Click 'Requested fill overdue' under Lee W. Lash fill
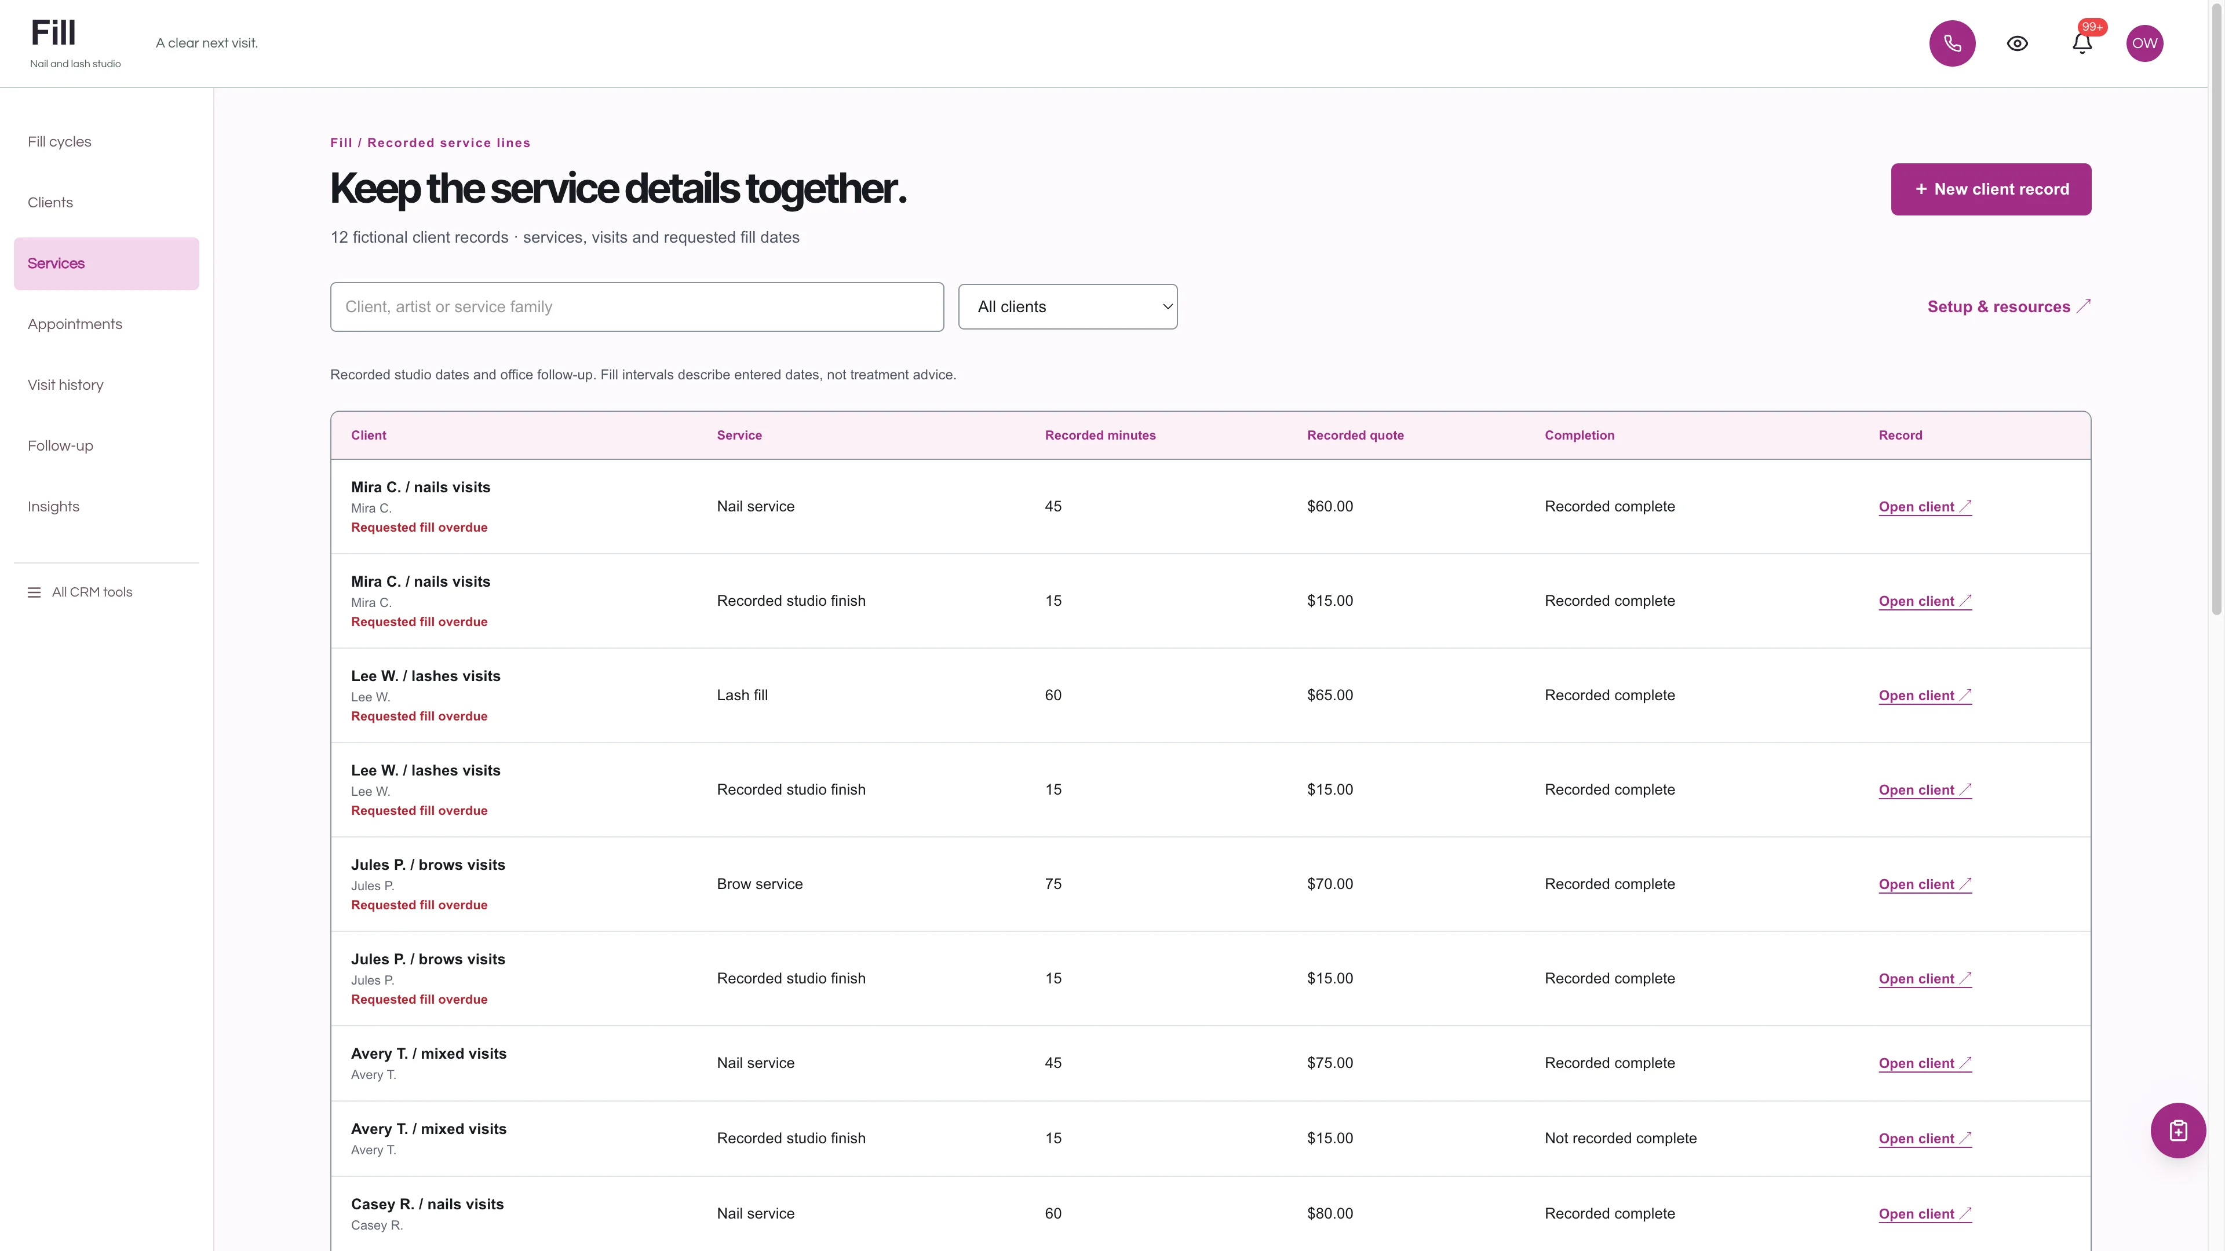The width and height of the screenshot is (2225, 1251). coord(419,716)
